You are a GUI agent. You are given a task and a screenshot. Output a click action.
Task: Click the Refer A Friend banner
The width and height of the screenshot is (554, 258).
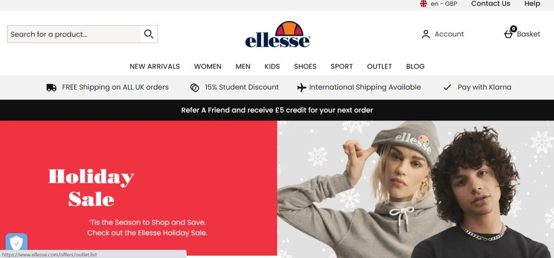click(x=277, y=110)
